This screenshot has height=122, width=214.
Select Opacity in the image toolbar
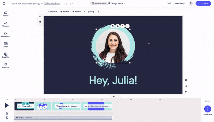click(x=89, y=11)
